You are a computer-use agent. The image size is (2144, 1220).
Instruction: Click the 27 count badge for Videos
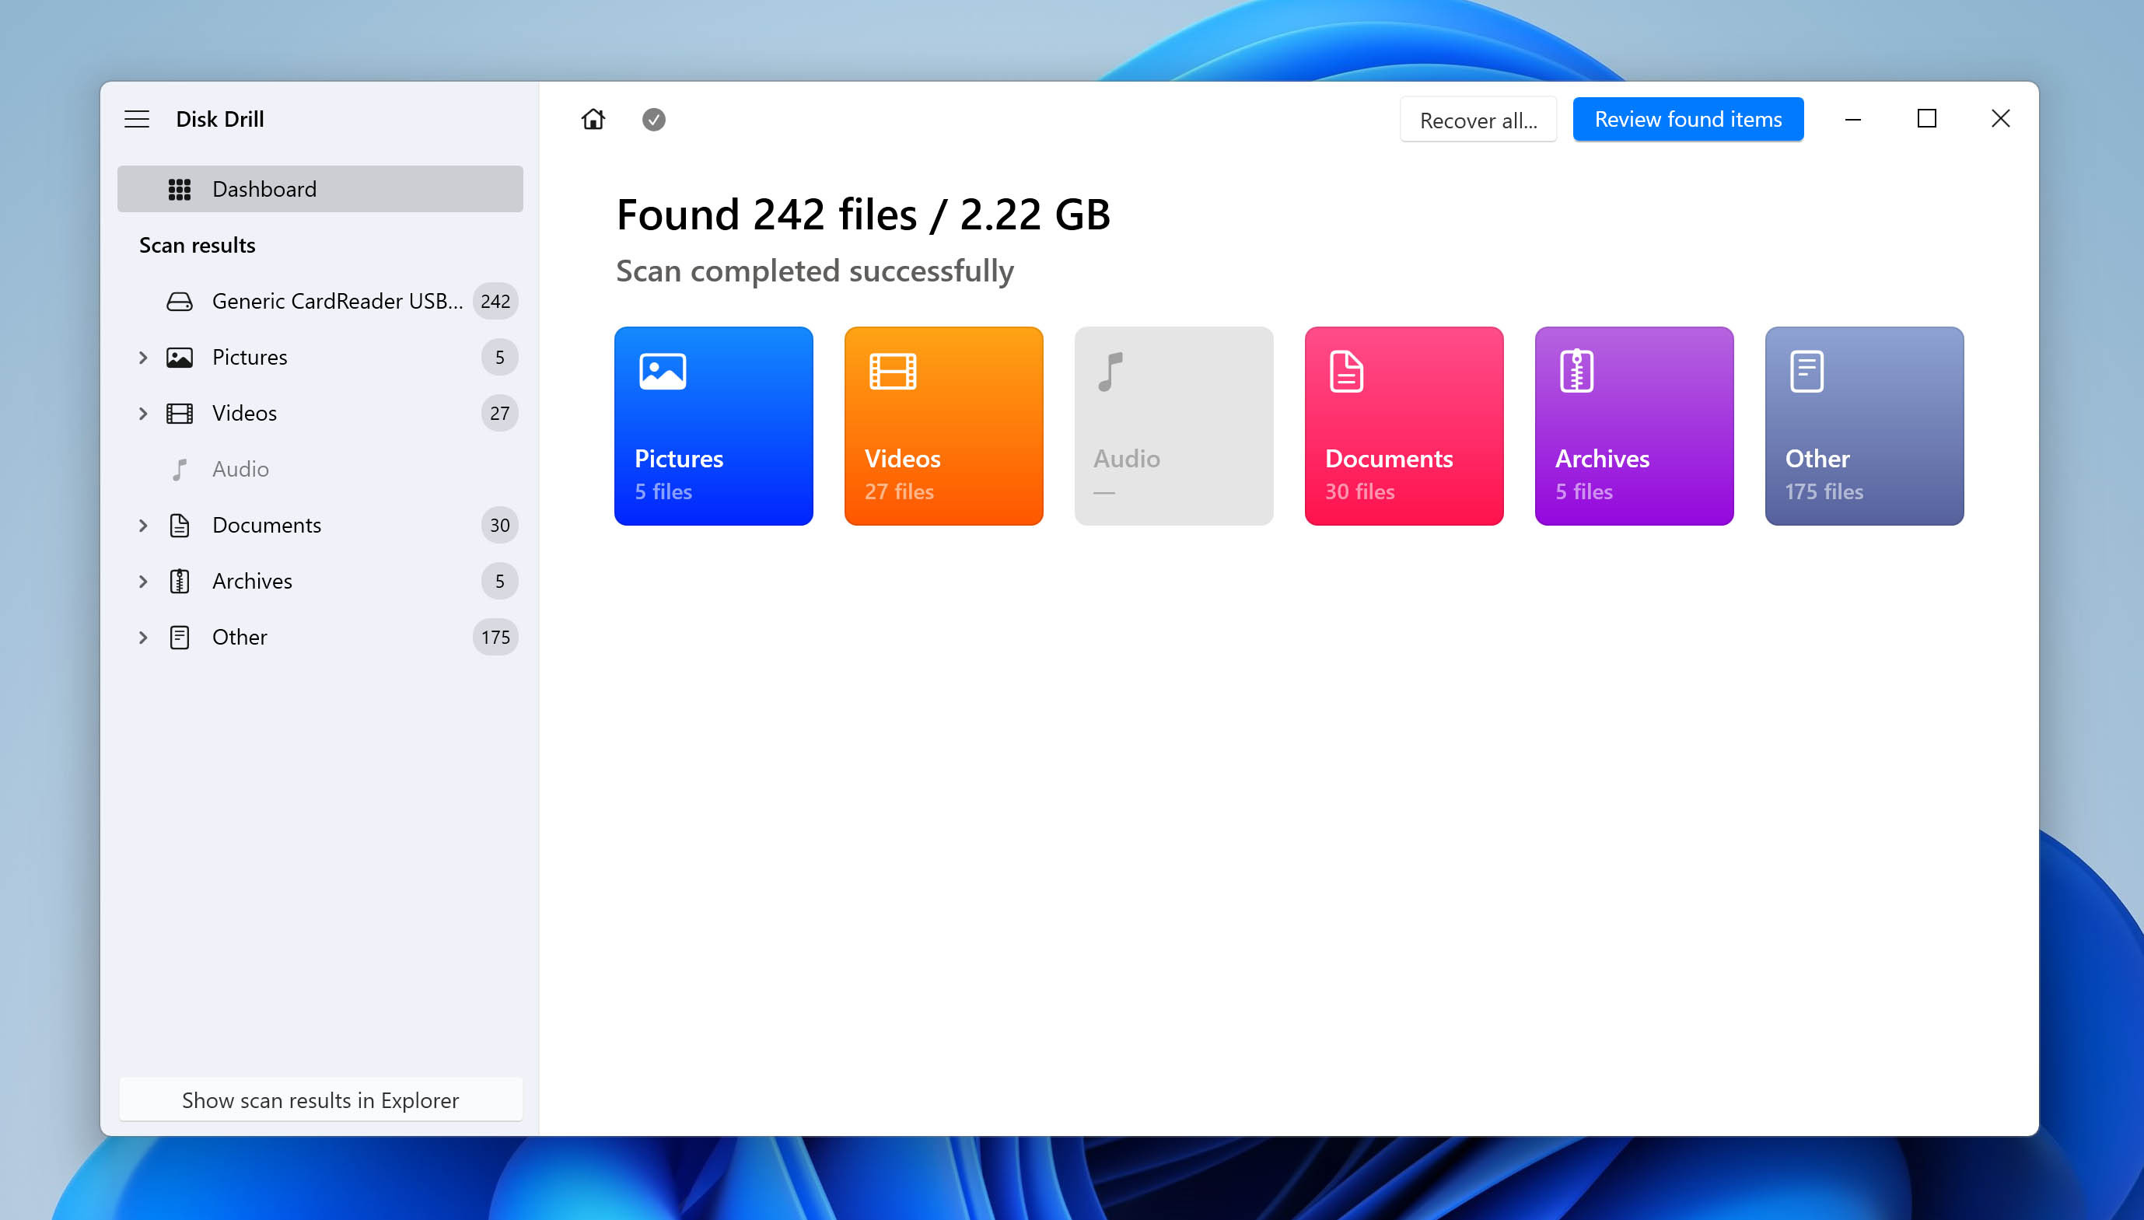pos(499,413)
